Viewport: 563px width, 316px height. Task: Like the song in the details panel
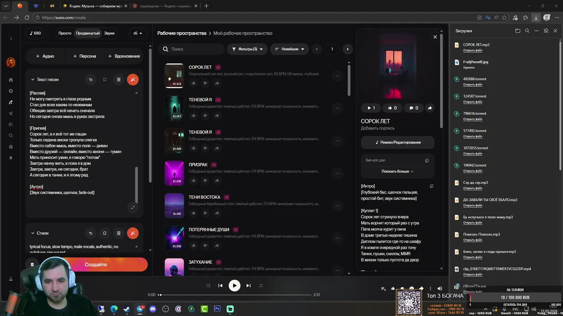392,108
